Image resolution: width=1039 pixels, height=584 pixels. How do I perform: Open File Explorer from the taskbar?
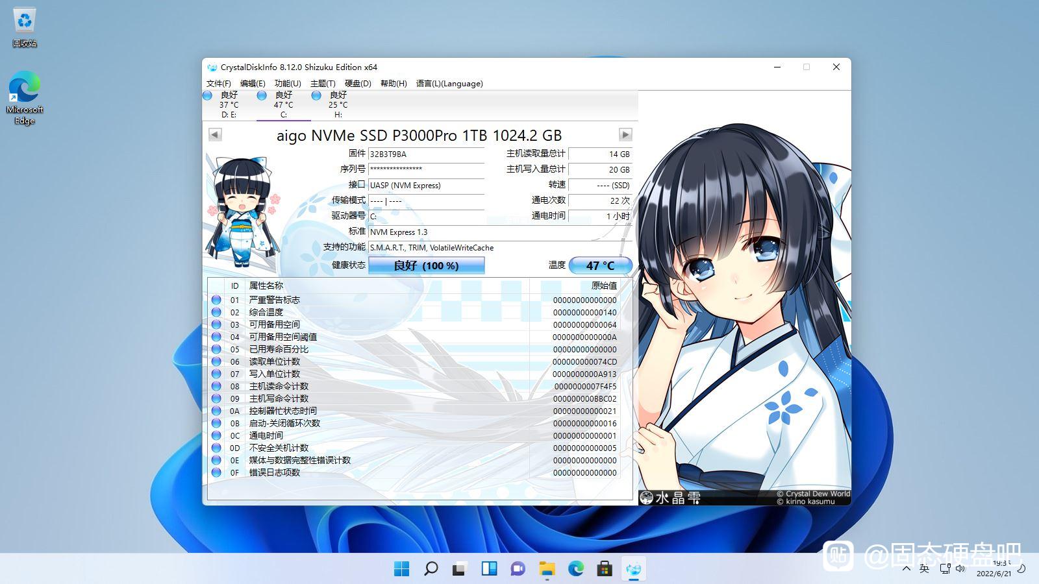547,569
